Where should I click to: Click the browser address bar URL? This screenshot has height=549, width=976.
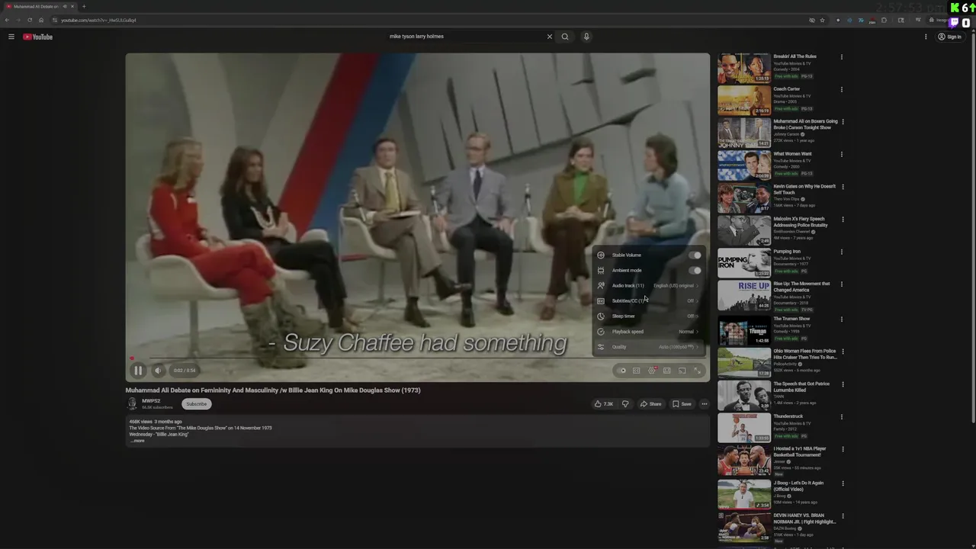pyautogui.click(x=99, y=20)
